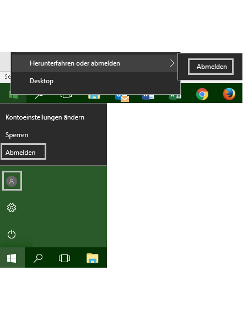The image size is (243, 309).
Task: Click the highlighted user account avatar
Action: pos(12,181)
